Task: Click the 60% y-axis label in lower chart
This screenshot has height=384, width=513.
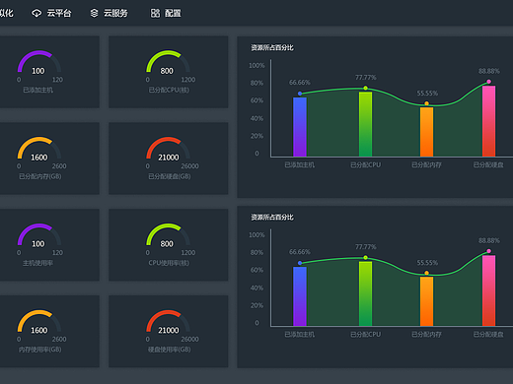Action: (256, 270)
